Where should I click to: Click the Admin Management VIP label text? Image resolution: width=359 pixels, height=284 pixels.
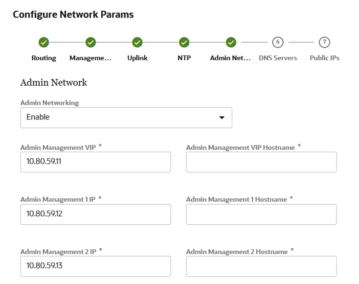(x=58, y=147)
